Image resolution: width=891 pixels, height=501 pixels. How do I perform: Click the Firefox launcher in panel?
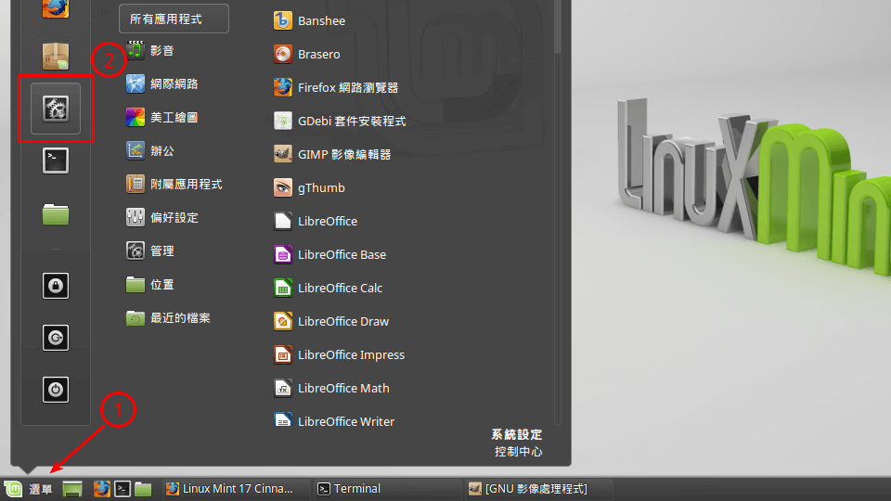tap(102, 489)
